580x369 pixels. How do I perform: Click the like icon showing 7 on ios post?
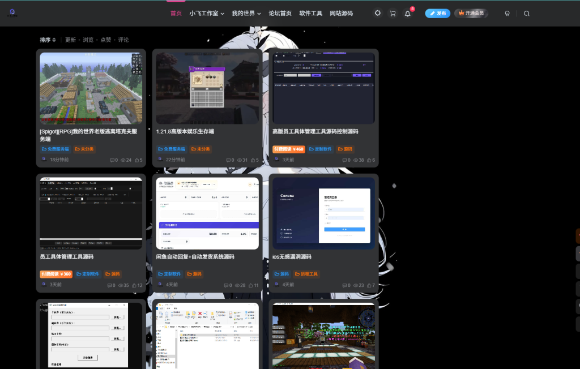(369, 285)
